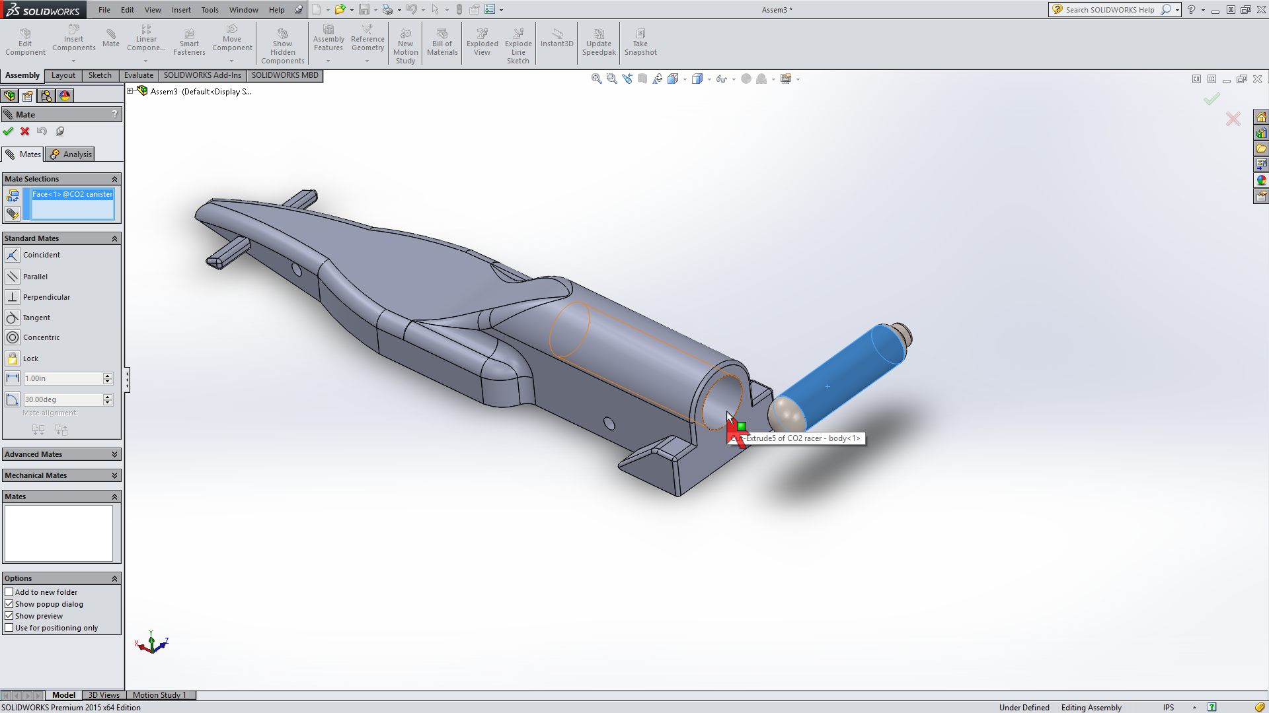1269x713 pixels.
Task: Open the New Motion Study tool
Action: [x=405, y=42]
